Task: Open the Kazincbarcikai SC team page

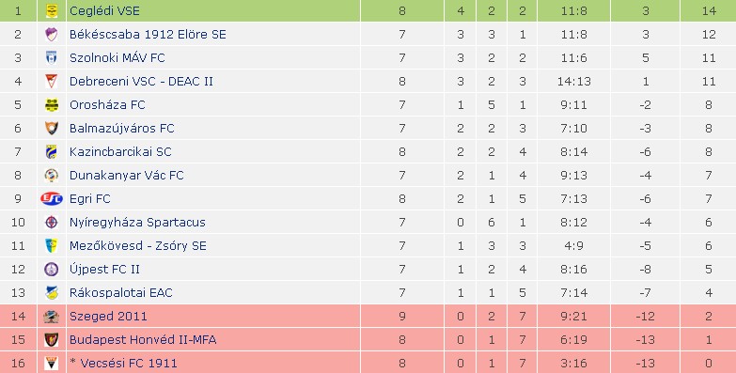Action: click(x=120, y=151)
